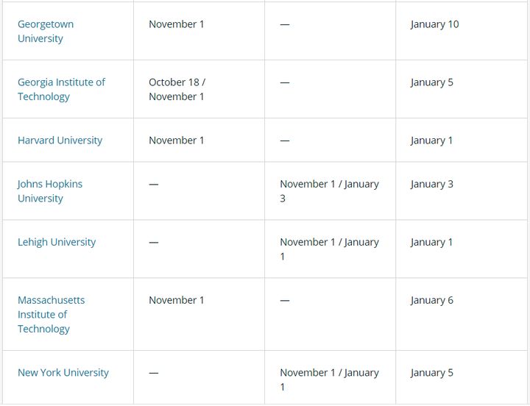
Task: Open the Johns Hopkins University link
Action: click(50, 191)
